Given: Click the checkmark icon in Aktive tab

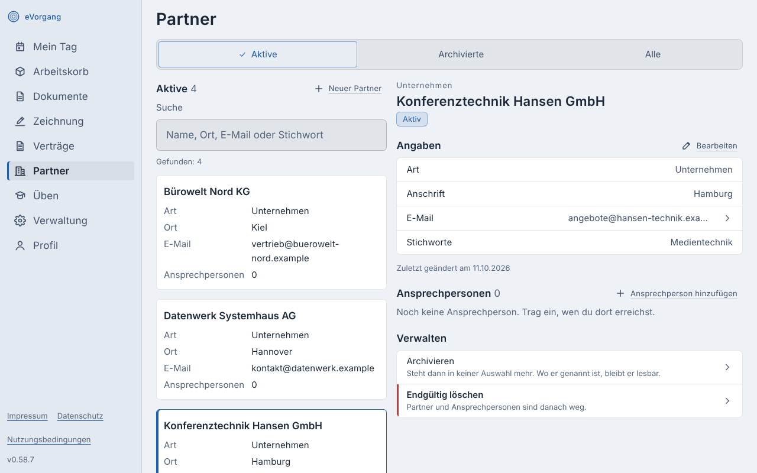Looking at the screenshot, I should pos(242,54).
